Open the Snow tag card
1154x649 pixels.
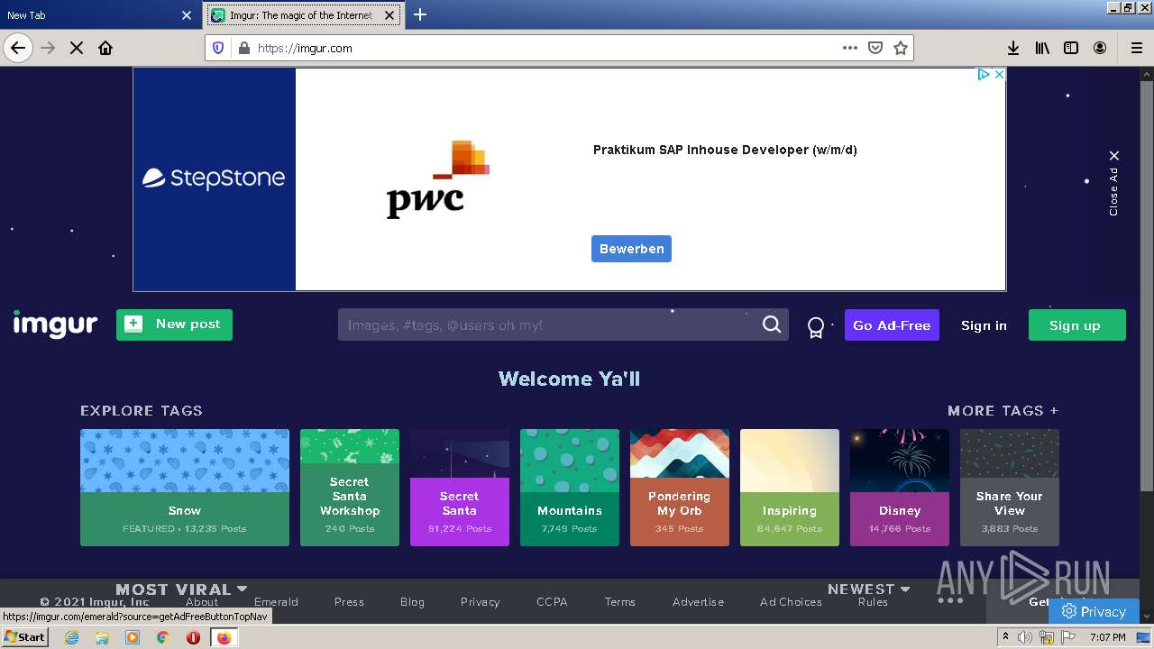click(x=185, y=488)
